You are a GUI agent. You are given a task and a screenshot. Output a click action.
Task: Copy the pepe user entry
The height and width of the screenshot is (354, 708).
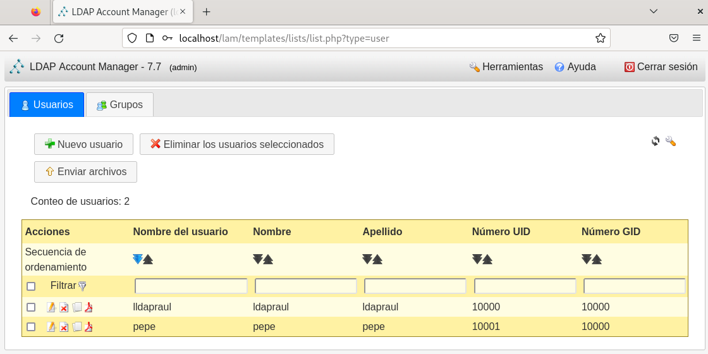77,327
